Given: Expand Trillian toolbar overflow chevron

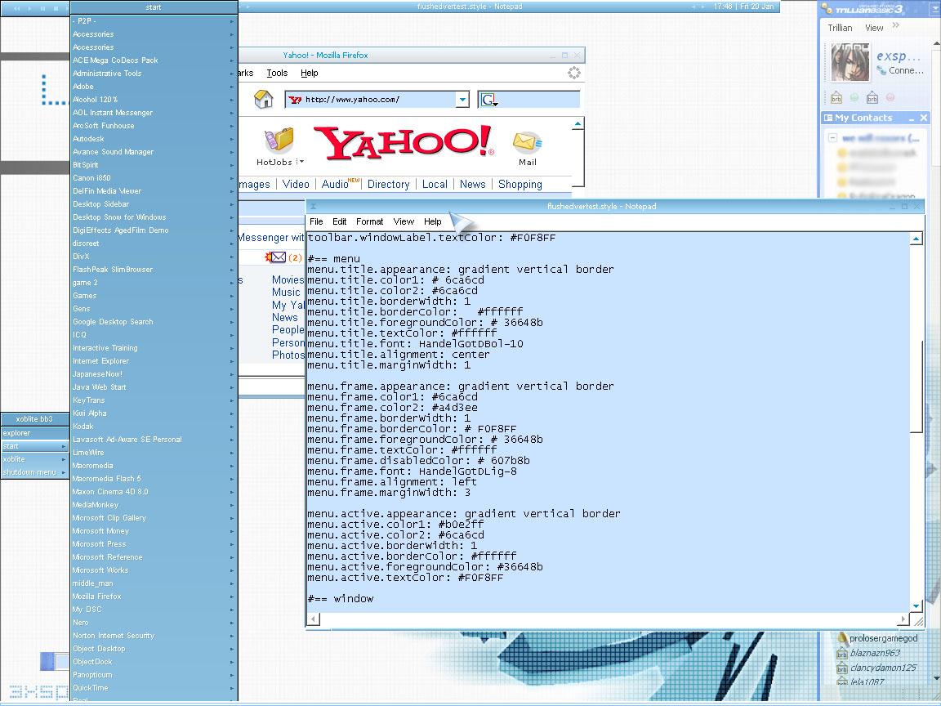Looking at the screenshot, I should 895,26.
